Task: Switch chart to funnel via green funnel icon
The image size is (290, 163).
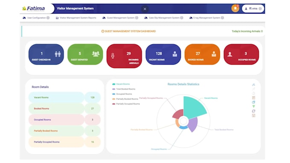Action: [x=254, y=106]
